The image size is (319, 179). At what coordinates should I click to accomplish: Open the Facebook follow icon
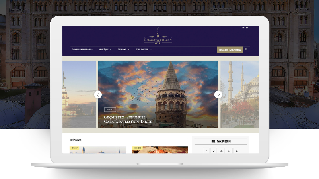[x=206, y=151]
